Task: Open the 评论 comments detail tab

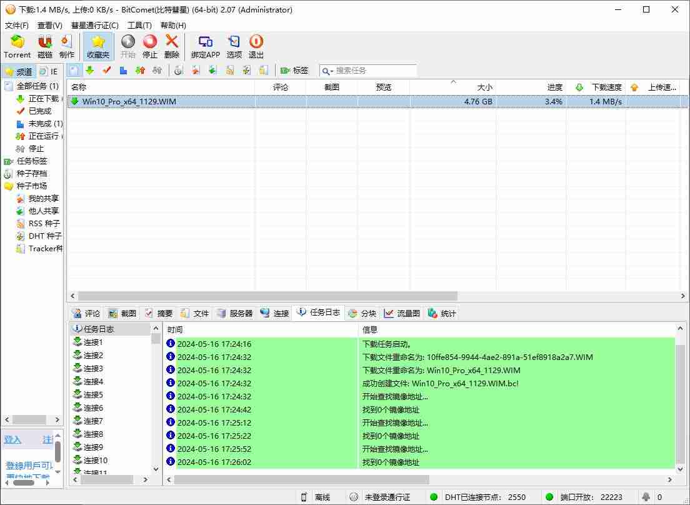Action: pyautogui.click(x=86, y=313)
